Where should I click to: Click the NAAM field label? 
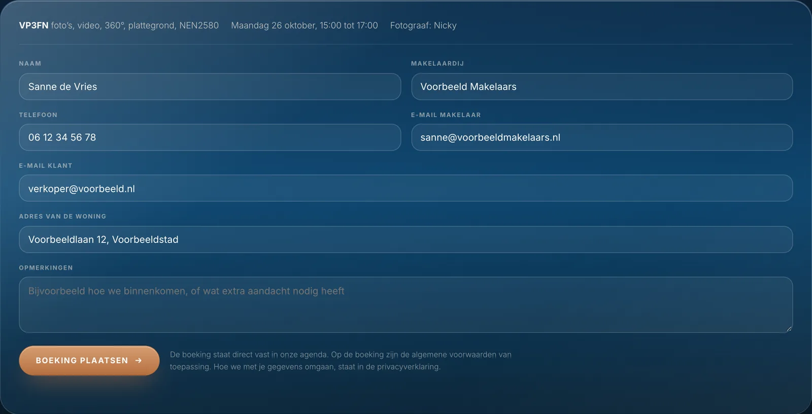30,63
